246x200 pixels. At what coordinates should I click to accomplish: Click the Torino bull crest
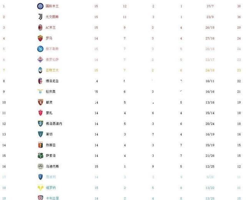coord(40,102)
